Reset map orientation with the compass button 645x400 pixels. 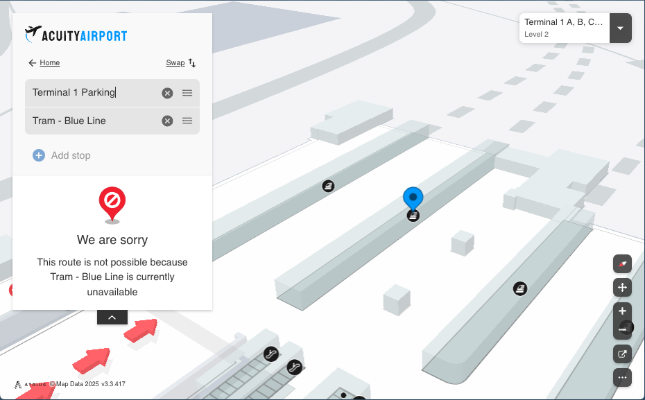(x=622, y=264)
